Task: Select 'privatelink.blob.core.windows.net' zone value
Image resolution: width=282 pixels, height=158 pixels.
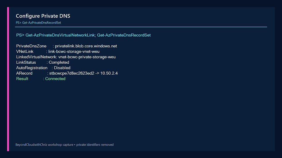Action: click(86, 46)
